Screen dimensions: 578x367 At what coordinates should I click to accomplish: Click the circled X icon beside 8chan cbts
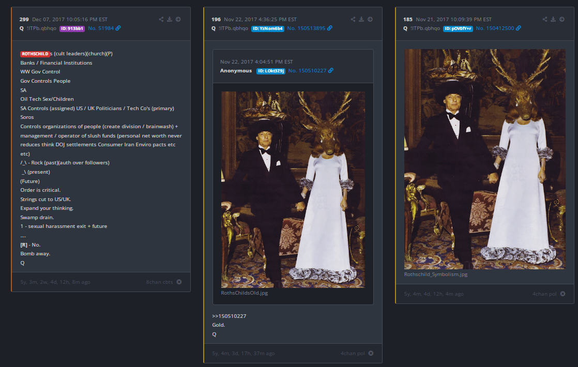[x=179, y=282]
